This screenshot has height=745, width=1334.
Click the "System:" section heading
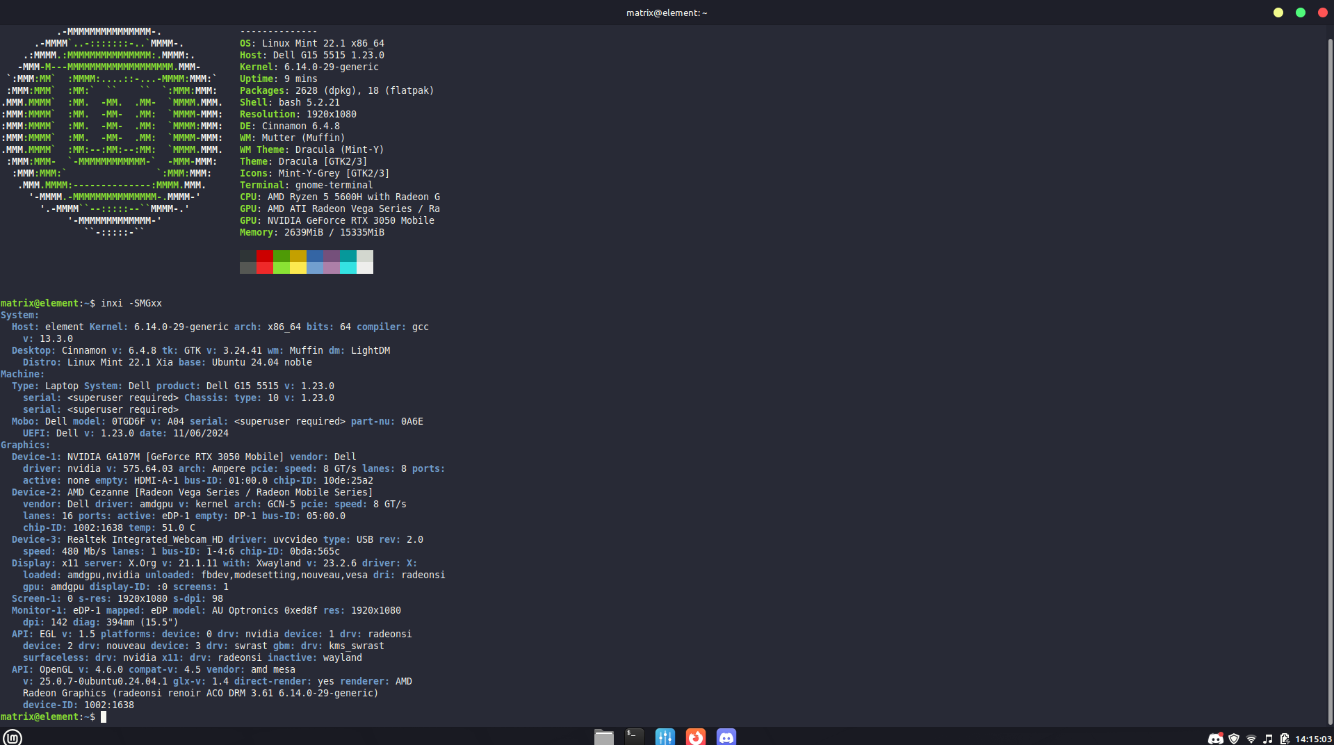coord(20,315)
